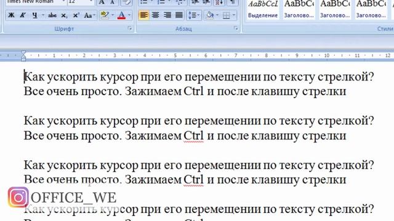The height and width of the screenshot is (221, 394).
Task: Apply text highlight color
Action: tap(104, 15)
